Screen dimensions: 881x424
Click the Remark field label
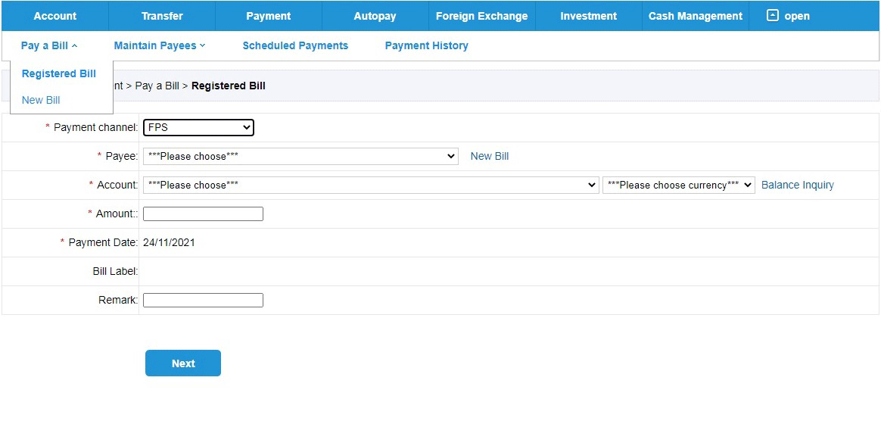(118, 301)
